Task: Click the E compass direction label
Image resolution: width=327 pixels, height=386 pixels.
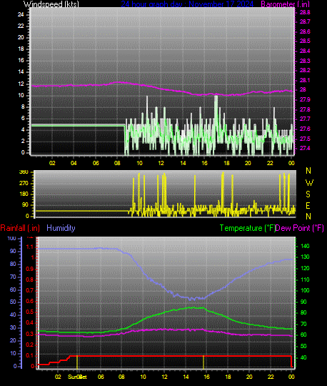Action: pyautogui.click(x=308, y=206)
